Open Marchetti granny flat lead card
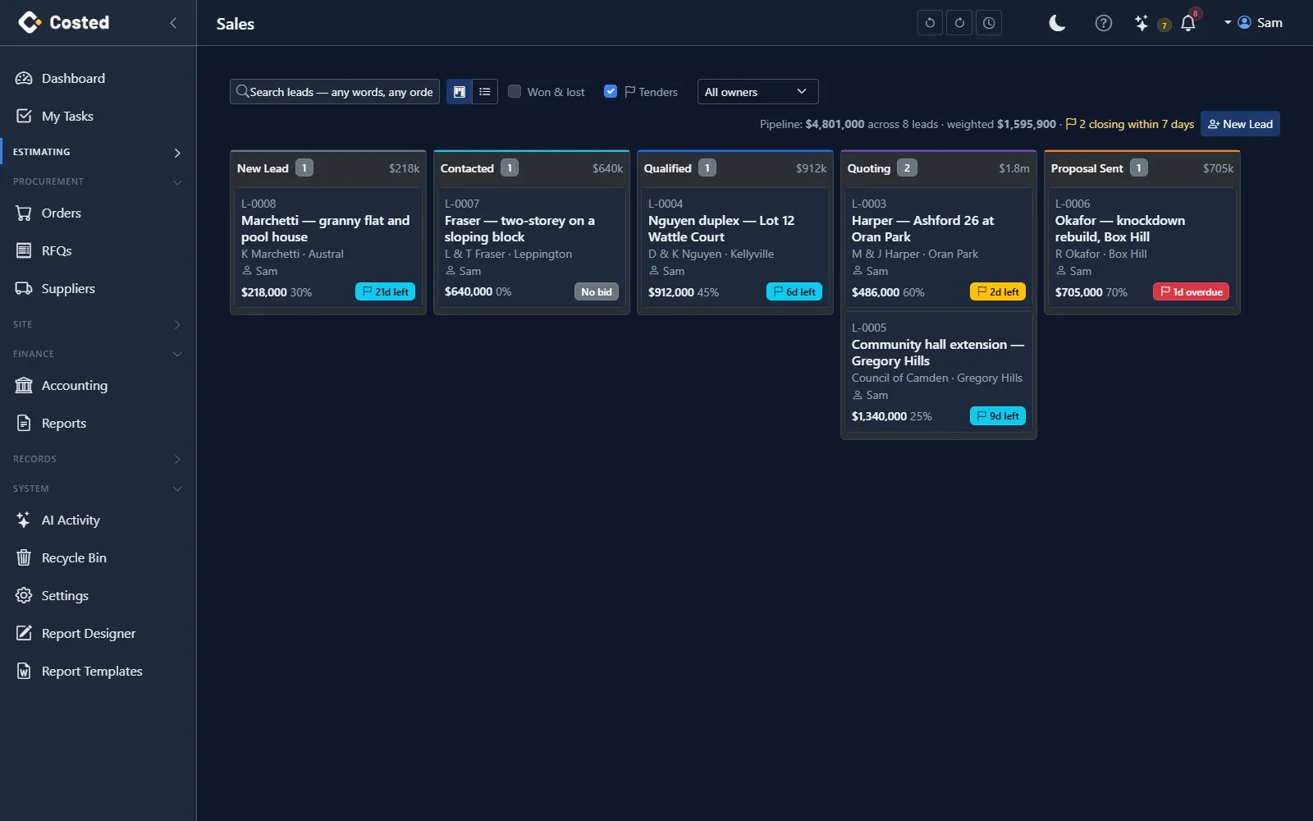 (x=328, y=248)
